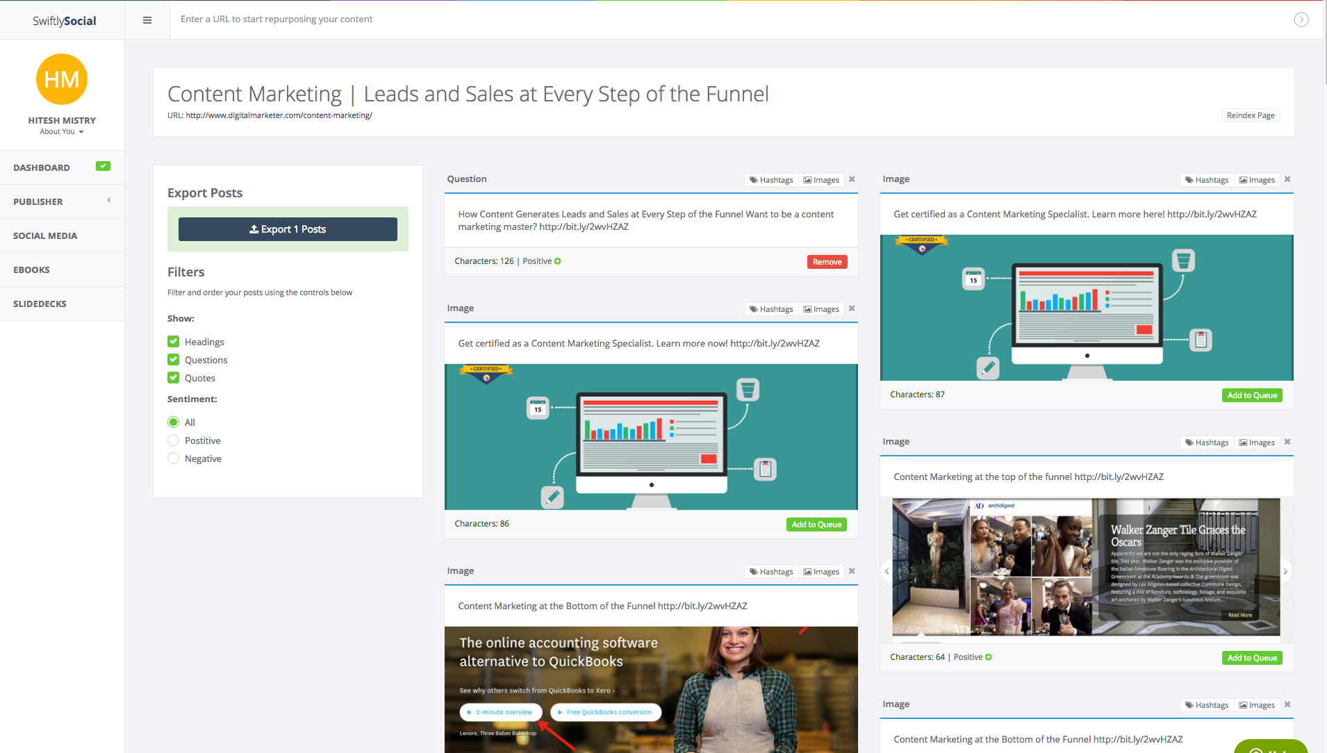Show previous image in Oscars carousel
This screenshot has height=753, width=1327.
(887, 571)
